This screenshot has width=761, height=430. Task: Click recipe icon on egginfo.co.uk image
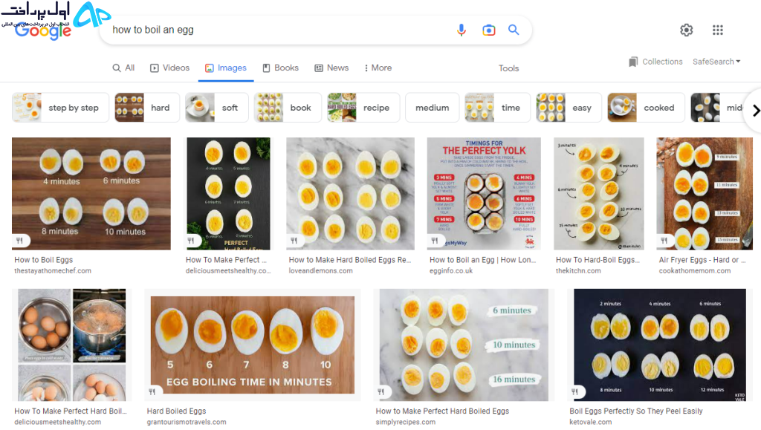(434, 241)
